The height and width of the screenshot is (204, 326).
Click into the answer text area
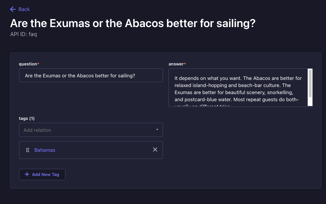[238, 88]
